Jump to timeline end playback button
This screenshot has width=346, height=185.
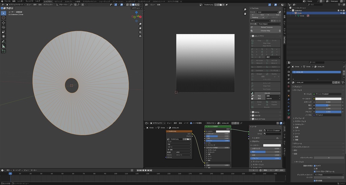tap(151, 170)
